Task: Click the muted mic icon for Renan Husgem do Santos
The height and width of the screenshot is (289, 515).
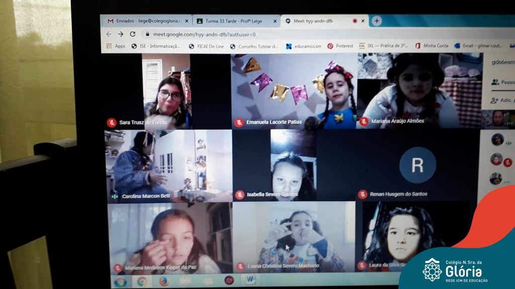Action: click(363, 194)
